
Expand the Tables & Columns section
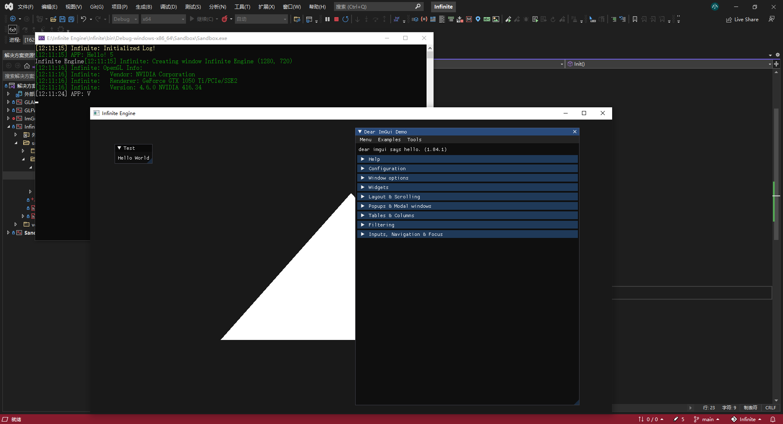tap(467, 215)
